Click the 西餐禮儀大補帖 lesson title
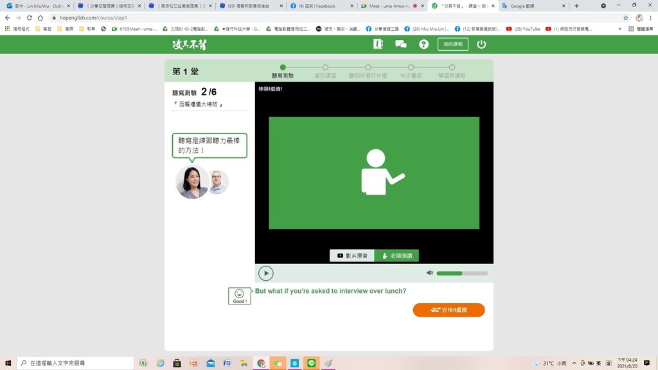This screenshot has width=658, height=370. click(x=198, y=104)
